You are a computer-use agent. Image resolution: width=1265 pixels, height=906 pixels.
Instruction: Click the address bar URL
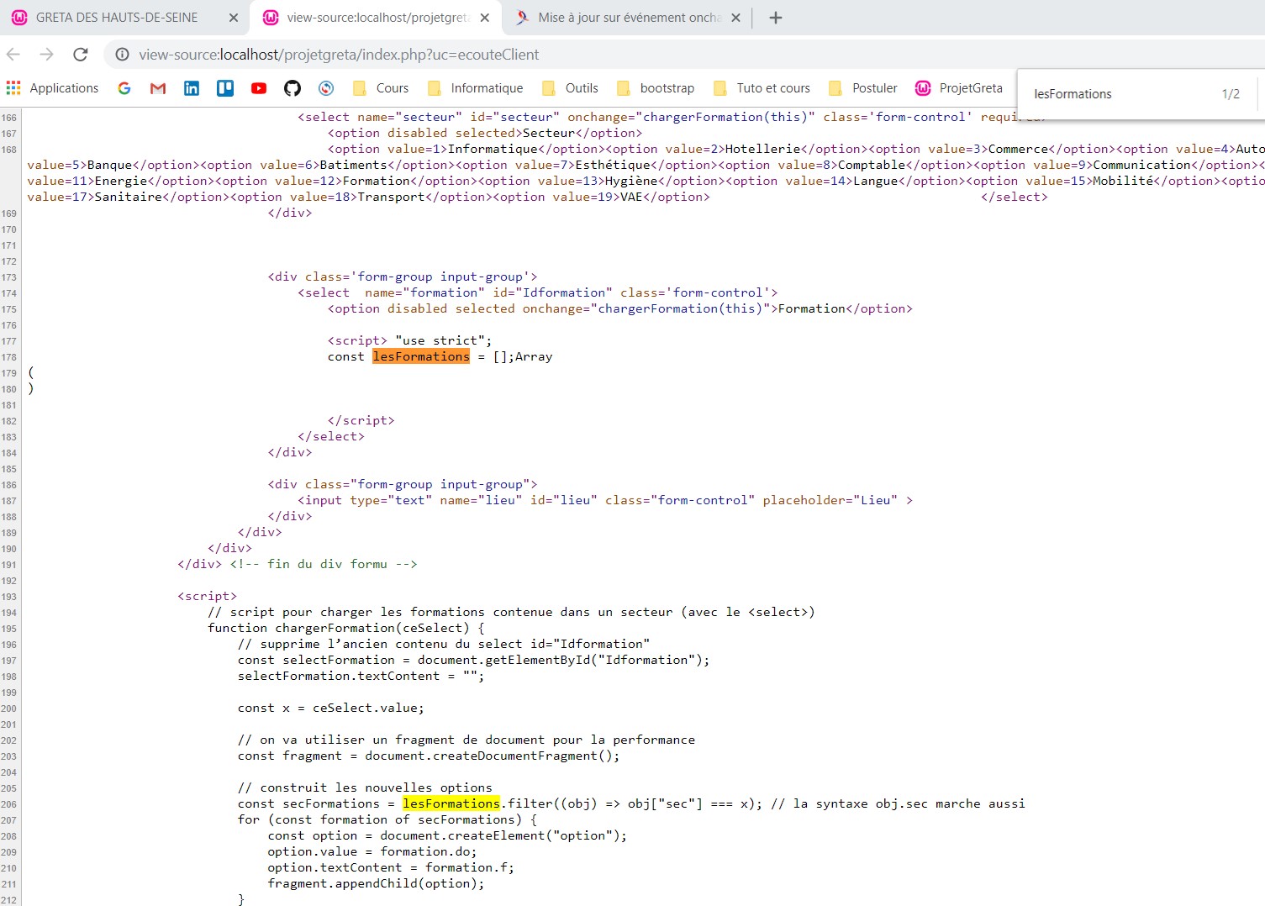coord(339,55)
